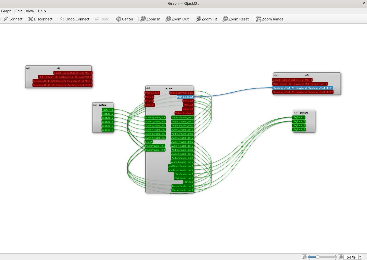The height and width of the screenshot is (260, 367).
Task: Select the MIDI Clock in port
Action: tap(152, 93)
